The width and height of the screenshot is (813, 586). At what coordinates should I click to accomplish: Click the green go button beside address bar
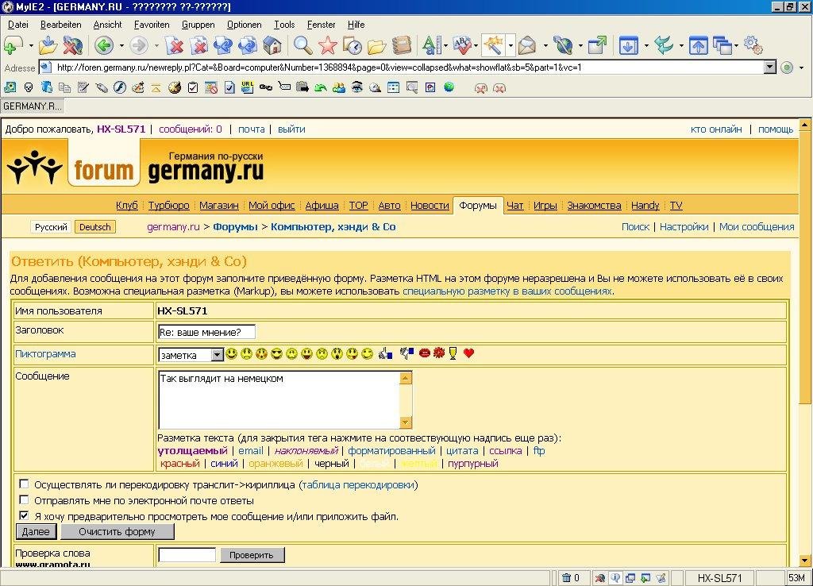[x=787, y=67]
